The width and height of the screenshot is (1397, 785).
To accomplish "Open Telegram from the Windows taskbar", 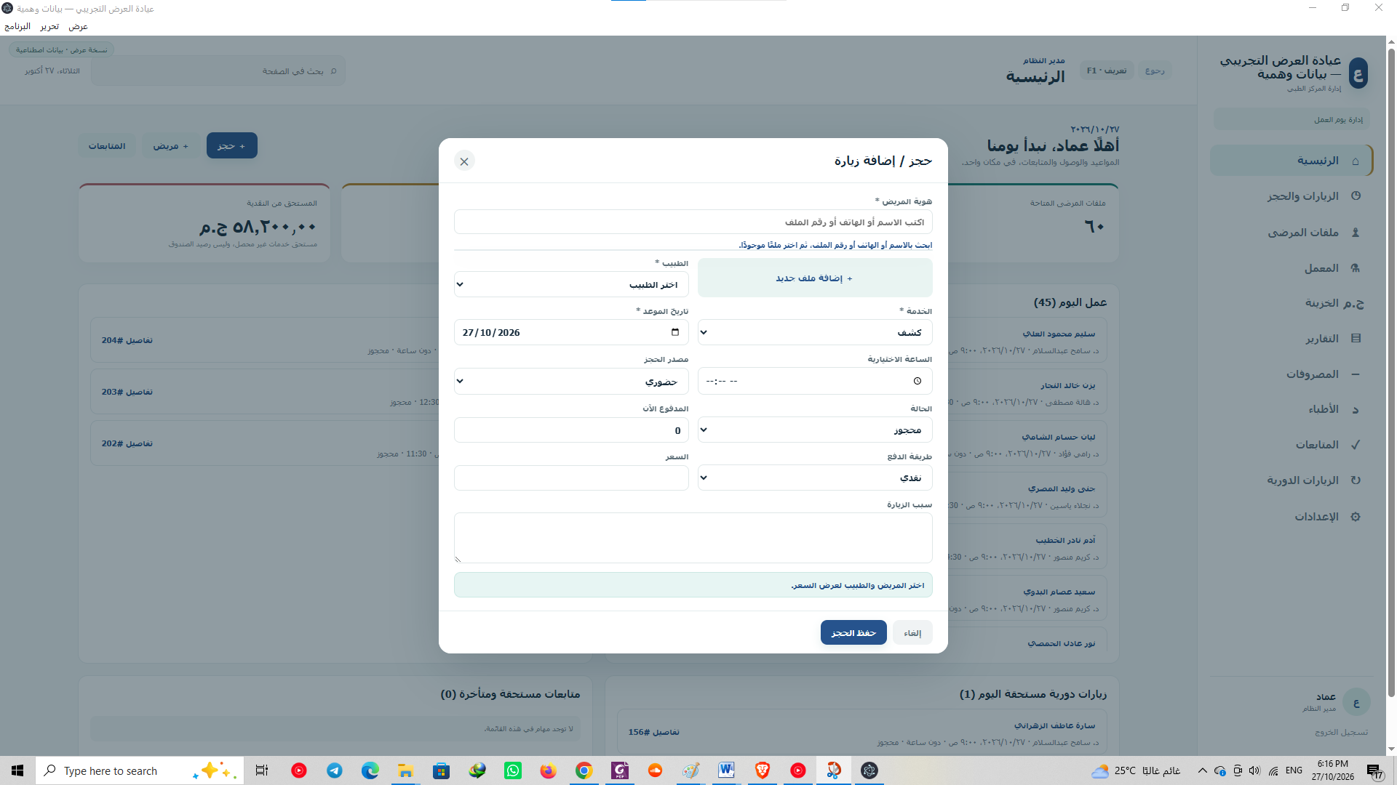I will pos(335,770).
